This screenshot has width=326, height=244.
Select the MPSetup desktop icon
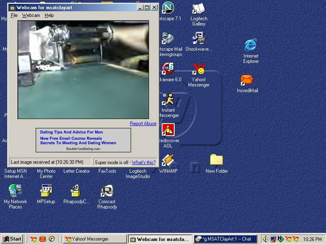[46, 191]
